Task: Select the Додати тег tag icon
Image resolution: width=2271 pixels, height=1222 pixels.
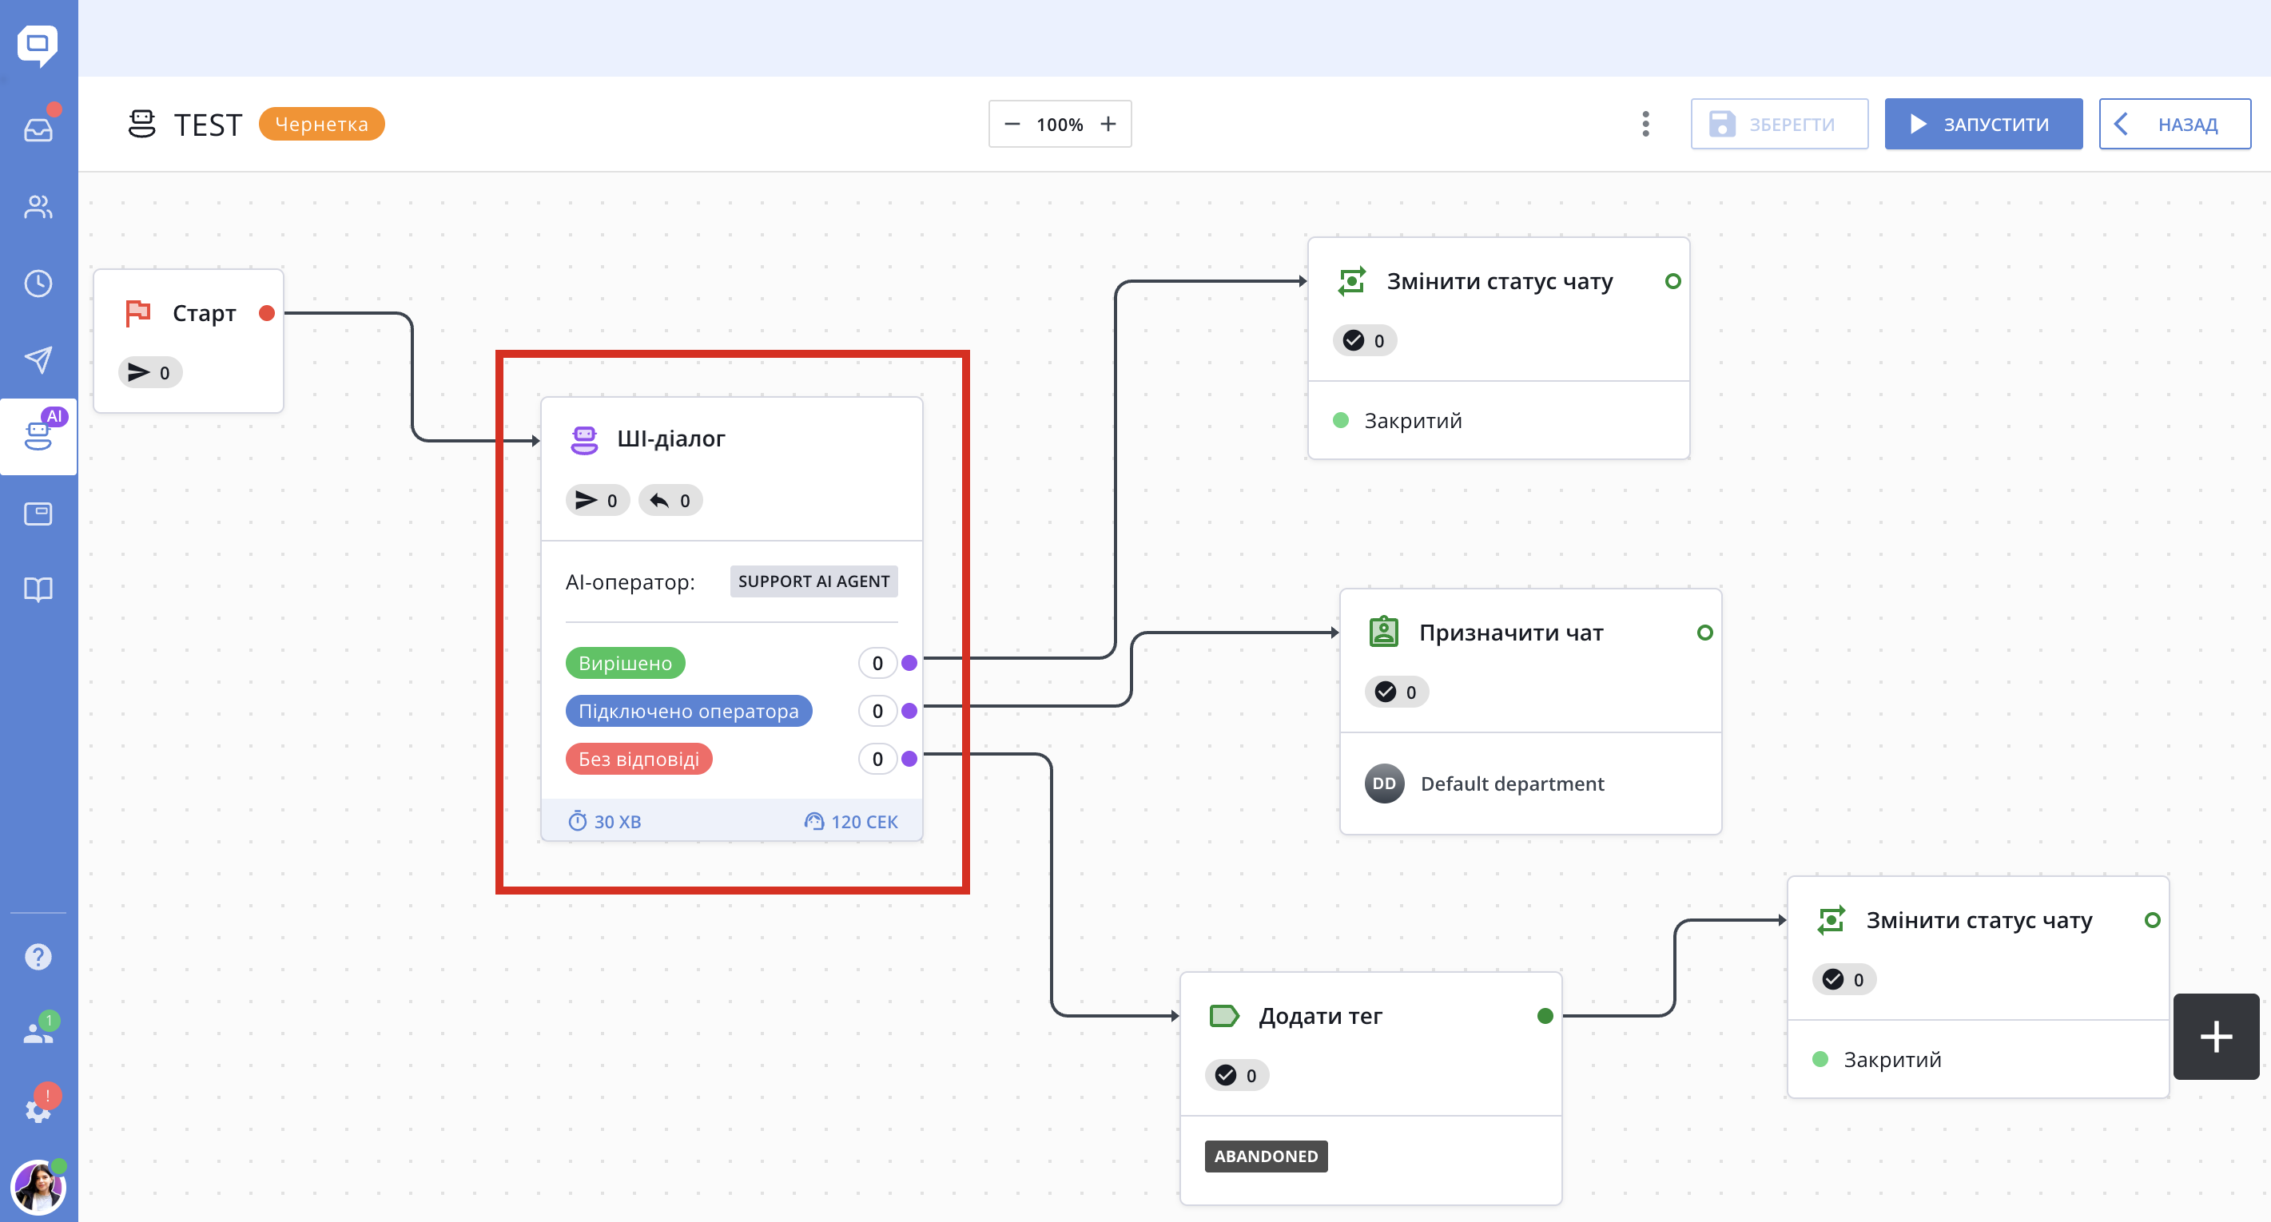Action: (x=1223, y=1016)
